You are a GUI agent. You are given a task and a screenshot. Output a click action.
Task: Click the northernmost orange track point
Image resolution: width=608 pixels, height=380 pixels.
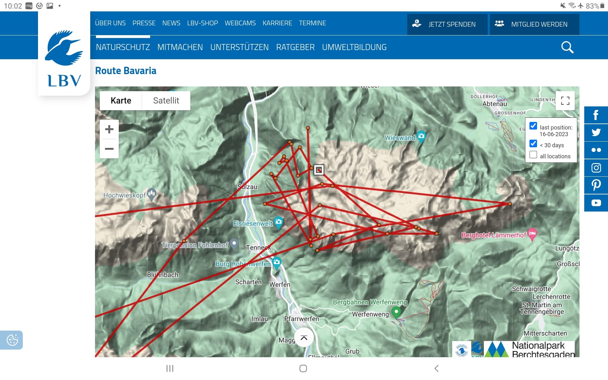coord(307,128)
